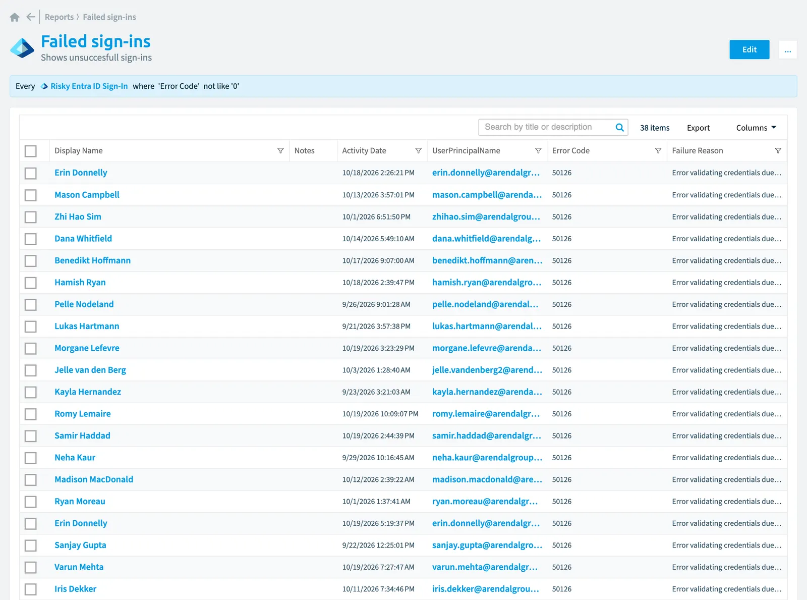807x600 pixels.
Task: Open the kayla.hernandez principal name link
Action: click(487, 392)
